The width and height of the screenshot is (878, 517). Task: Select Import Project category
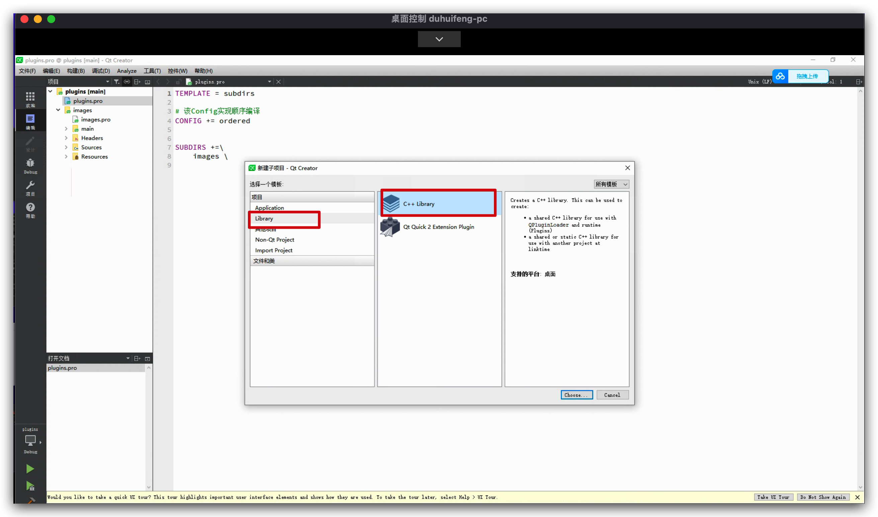(312, 250)
